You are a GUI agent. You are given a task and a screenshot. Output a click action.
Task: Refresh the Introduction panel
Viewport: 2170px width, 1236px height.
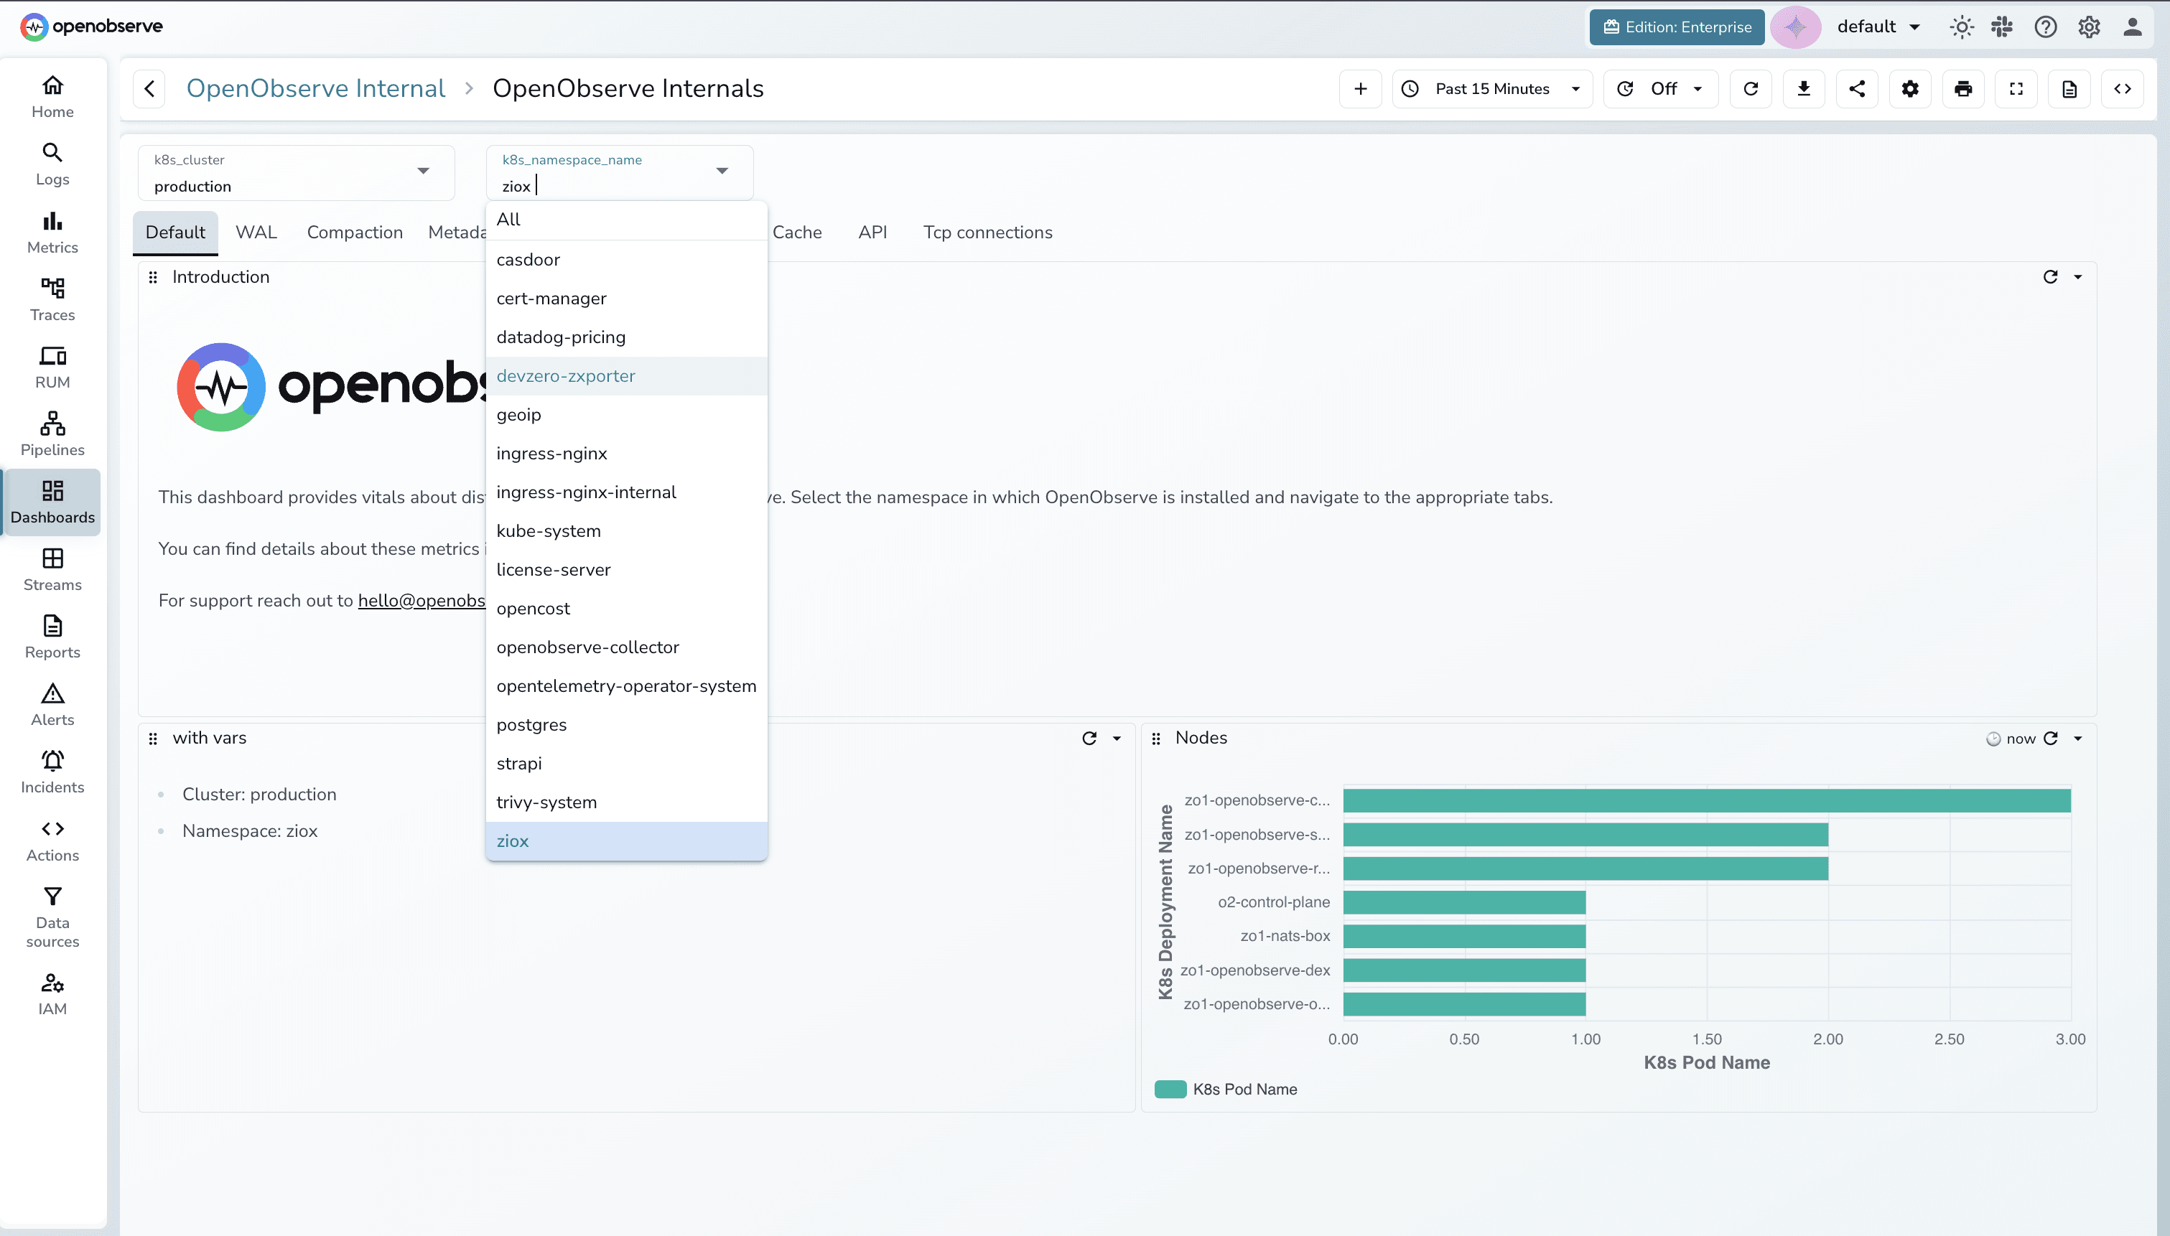coord(2050,277)
